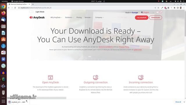Show Applications grid
Screen dimensions: 186x105
(x=3, y=101)
